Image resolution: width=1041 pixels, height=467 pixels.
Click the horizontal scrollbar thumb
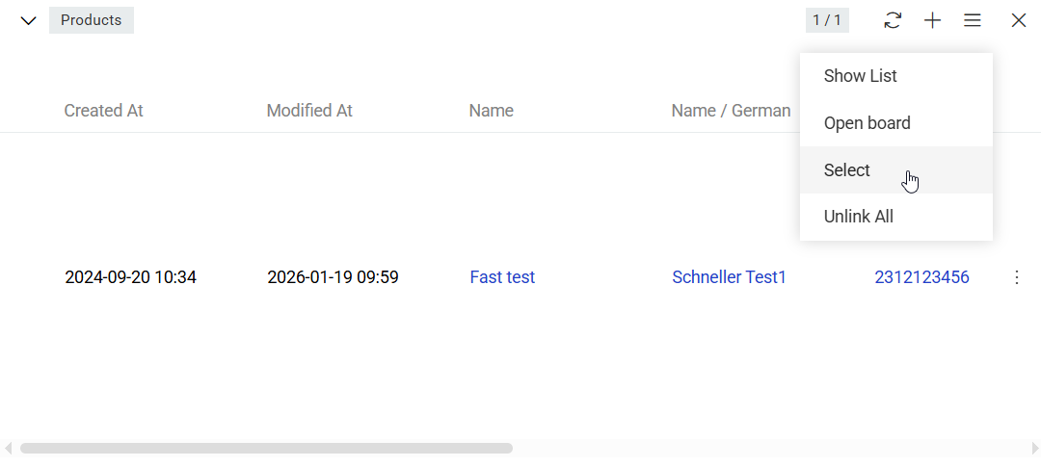266,448
